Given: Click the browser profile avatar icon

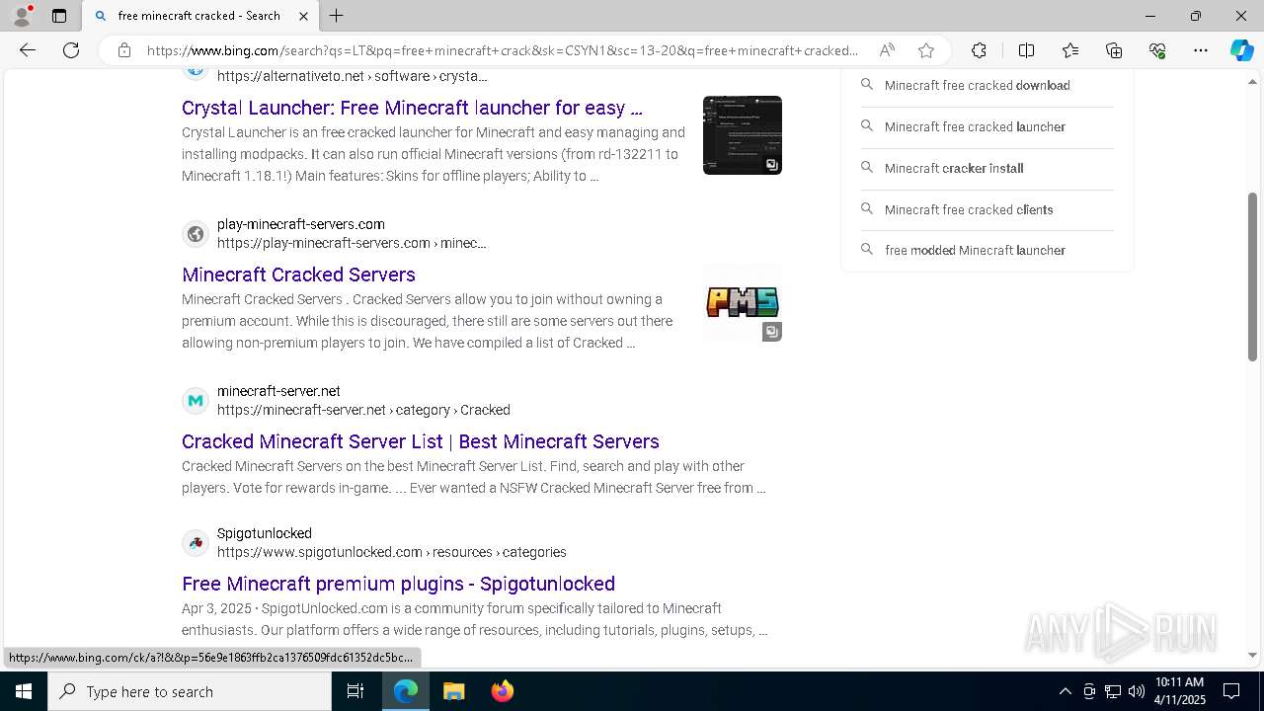Looking at the screenshot, I should 22,16.
